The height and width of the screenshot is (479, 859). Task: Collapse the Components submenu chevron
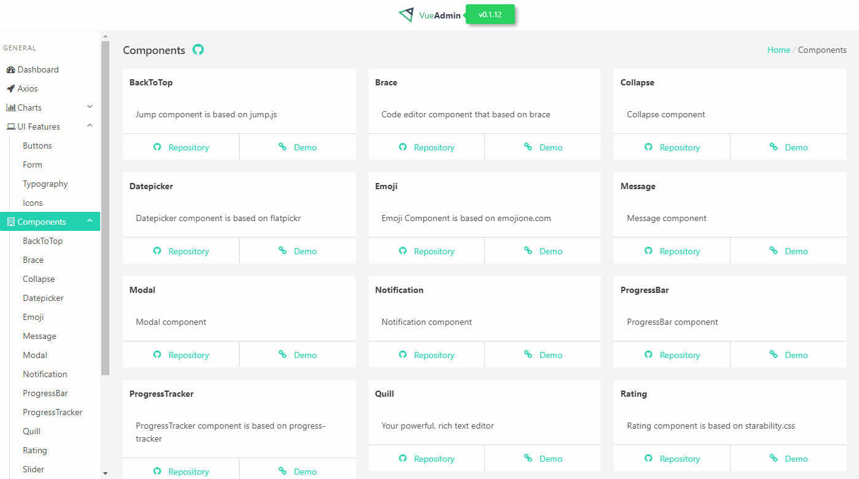[90, 221]
